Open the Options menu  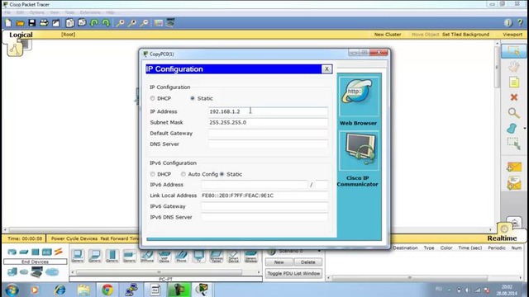[x=36, y=12]
